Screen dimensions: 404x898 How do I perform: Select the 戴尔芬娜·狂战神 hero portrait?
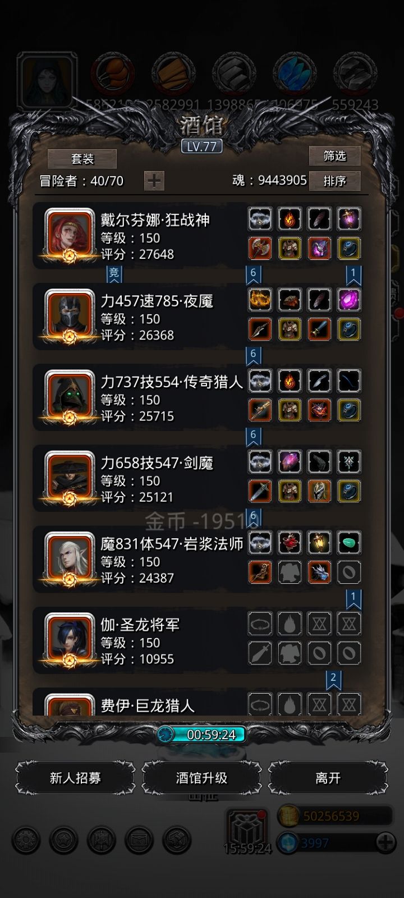[x=70, y=235]
